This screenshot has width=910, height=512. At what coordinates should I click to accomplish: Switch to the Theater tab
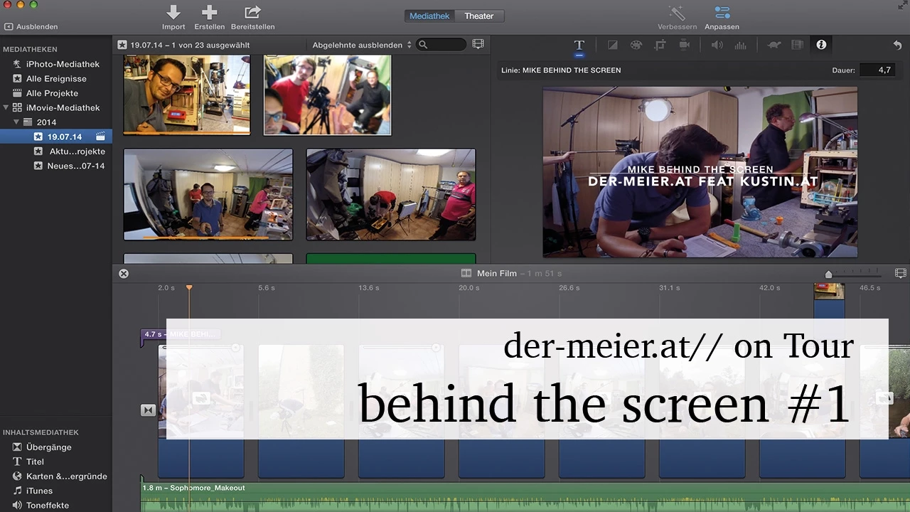tap(479, 16)
